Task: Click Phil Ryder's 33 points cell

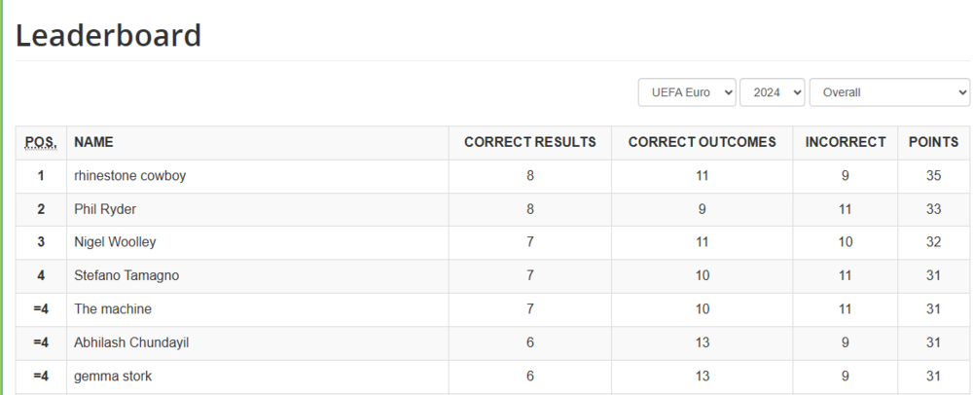Action: click(933, 209)
